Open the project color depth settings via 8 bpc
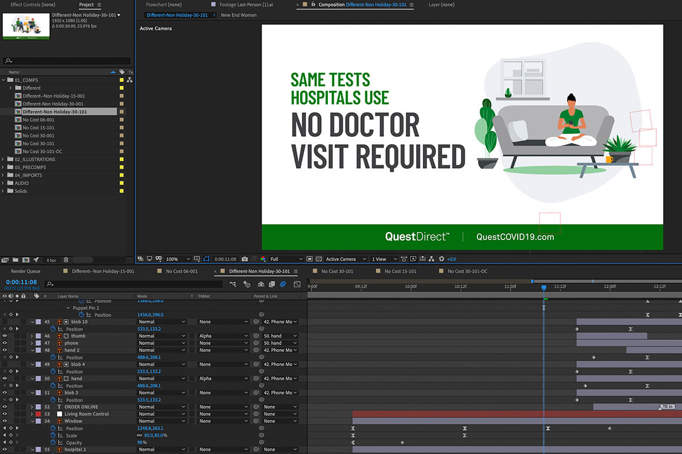Screen dimensions: 682x454 click(x=51, y=260)
